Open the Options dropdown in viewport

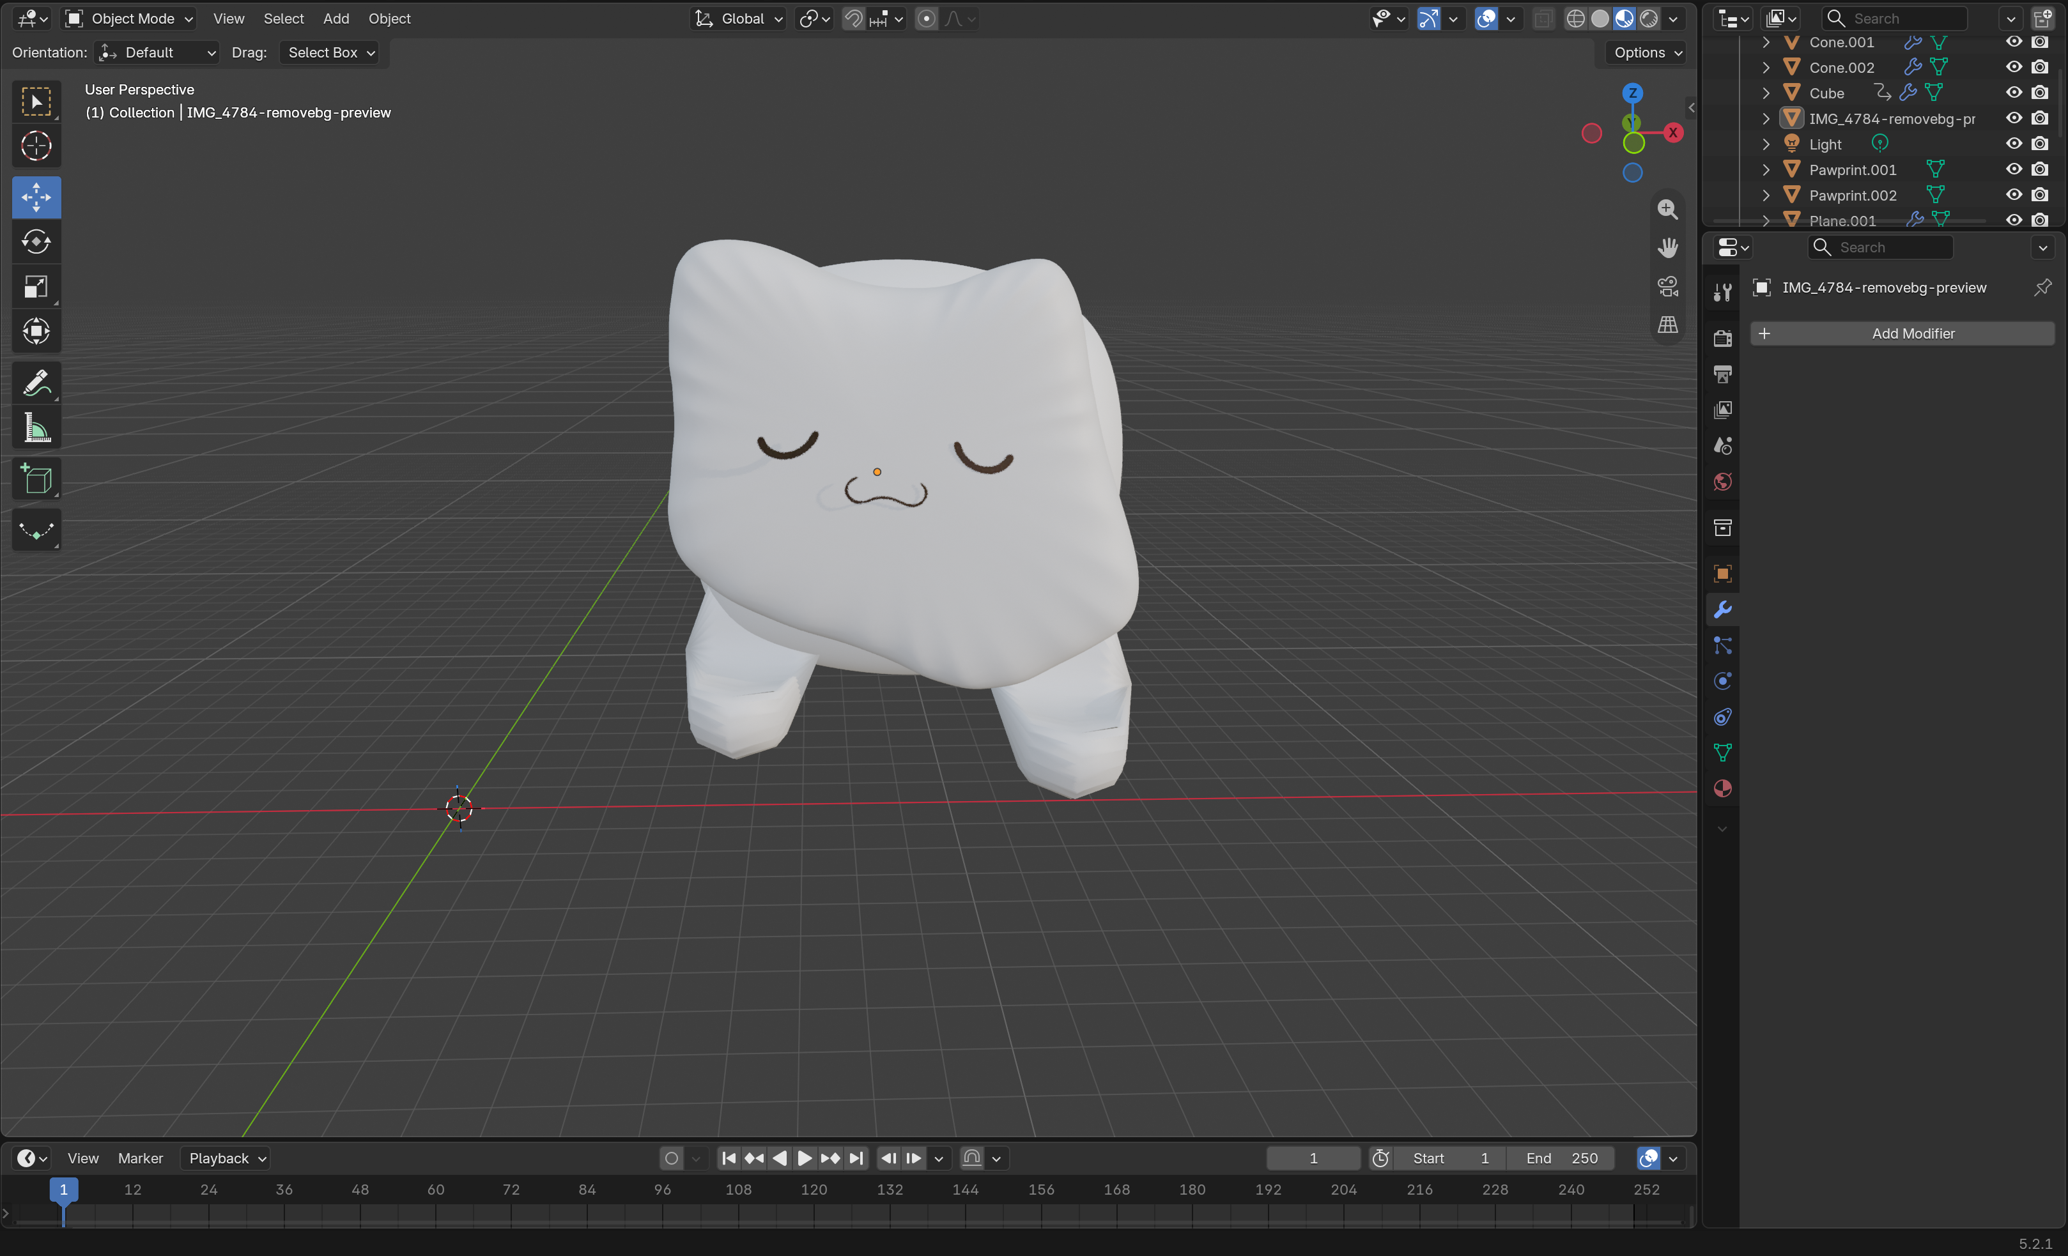tap(1647, 53)
